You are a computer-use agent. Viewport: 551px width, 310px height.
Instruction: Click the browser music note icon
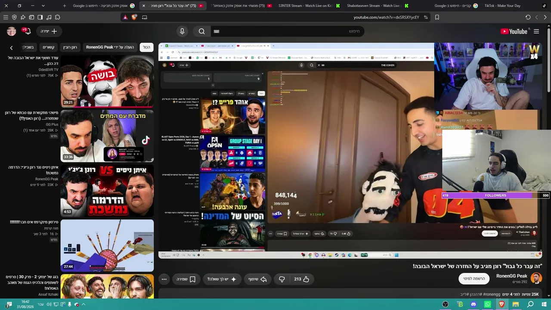49,17
